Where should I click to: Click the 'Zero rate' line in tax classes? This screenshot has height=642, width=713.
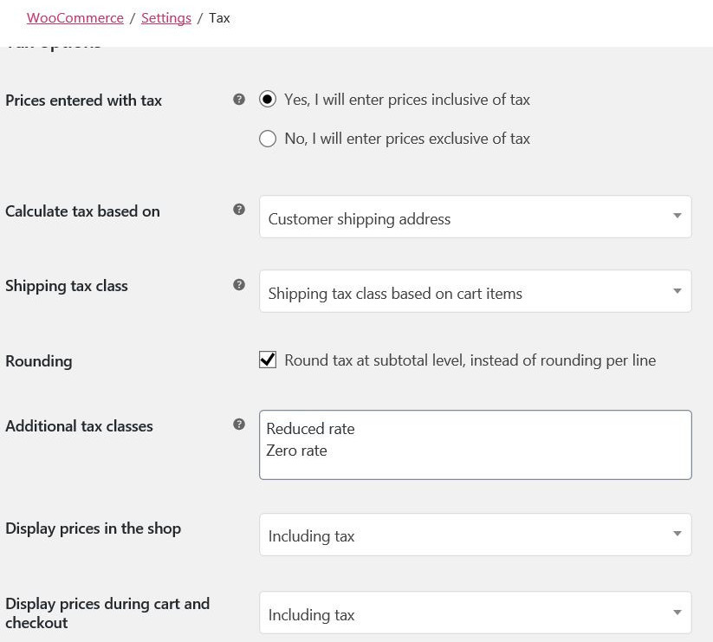(x=296, y=451)
